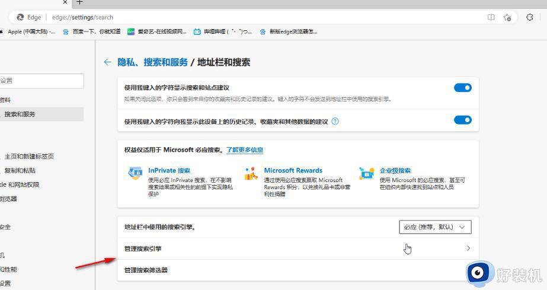The width and height of the screenshot is (547, 290).
Task: Open the split screen icon in address bar
Action: (491, 17)
